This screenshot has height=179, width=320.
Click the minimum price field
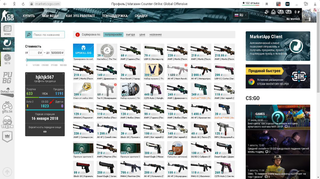[x=36, y=53]
